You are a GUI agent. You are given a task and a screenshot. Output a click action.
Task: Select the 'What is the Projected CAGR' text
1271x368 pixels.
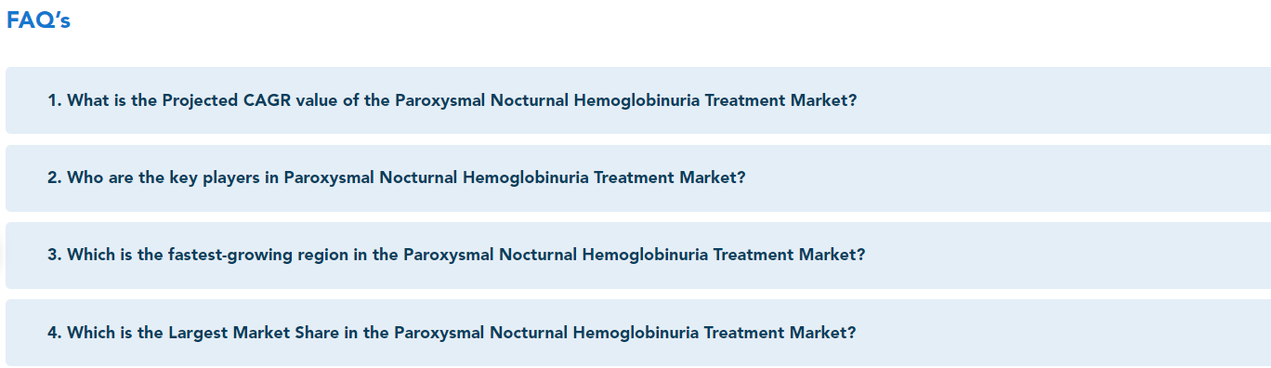(179, 100)
